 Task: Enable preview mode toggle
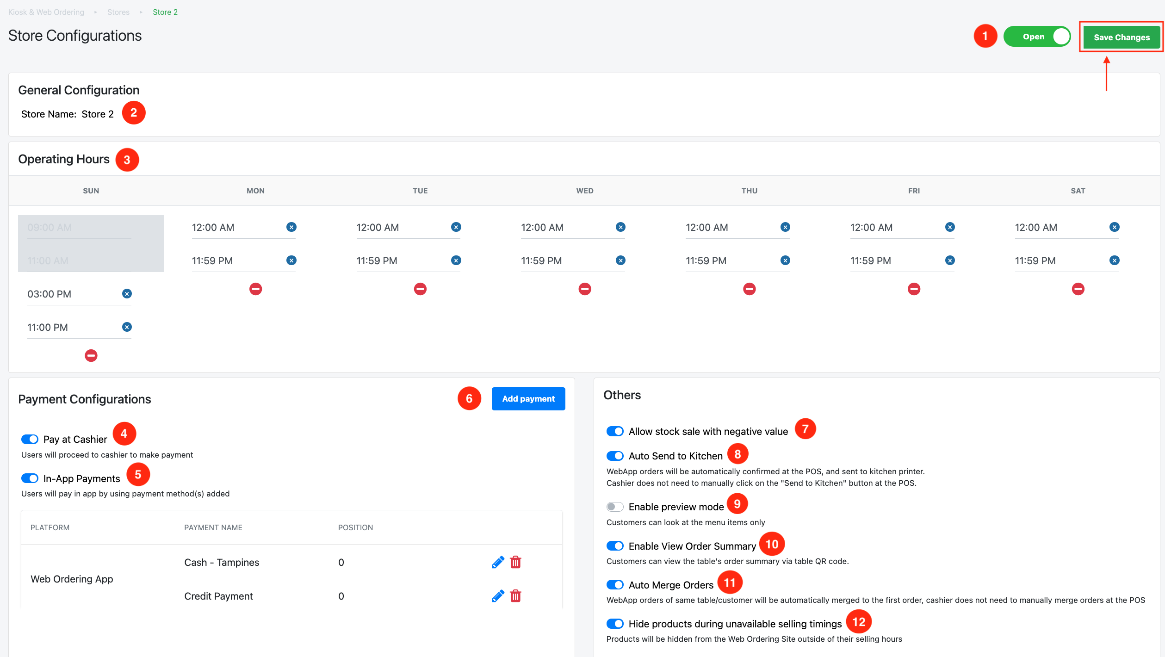pos(615,507)
